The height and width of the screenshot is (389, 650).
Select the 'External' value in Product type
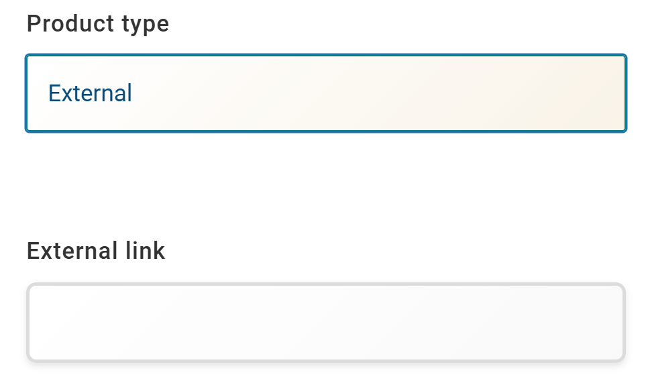pyautogui.click(x=91, y=93)
